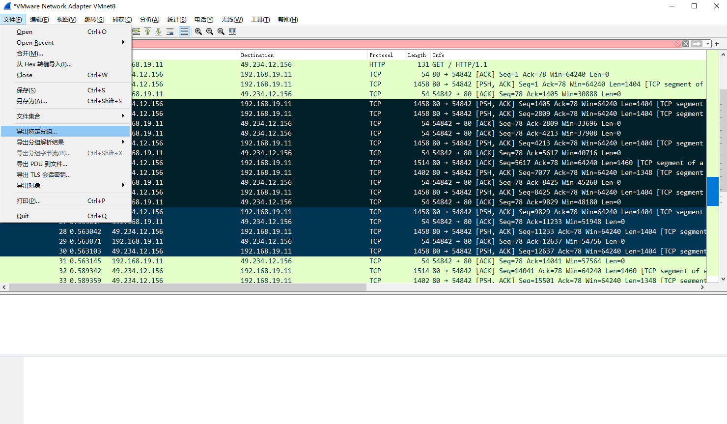This screenshot has width=727, height=424.
Task: Click the clear display filter X button
Action: pos(686,44)
